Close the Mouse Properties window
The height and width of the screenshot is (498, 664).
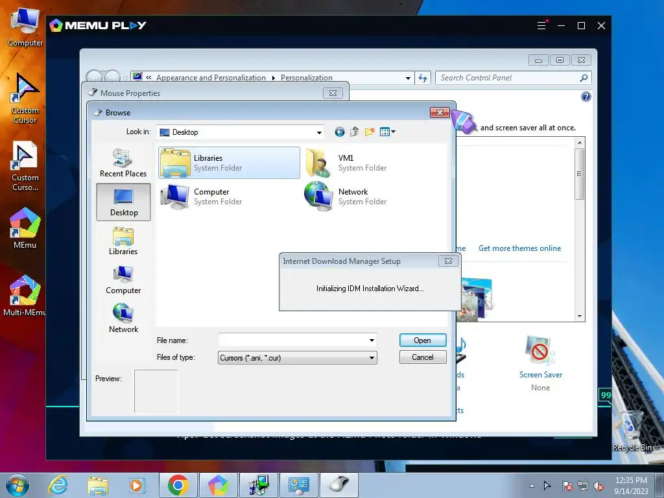[x=333, y=93]
